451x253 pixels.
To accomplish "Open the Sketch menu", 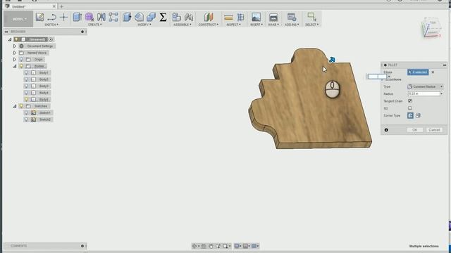I will 51,25.
